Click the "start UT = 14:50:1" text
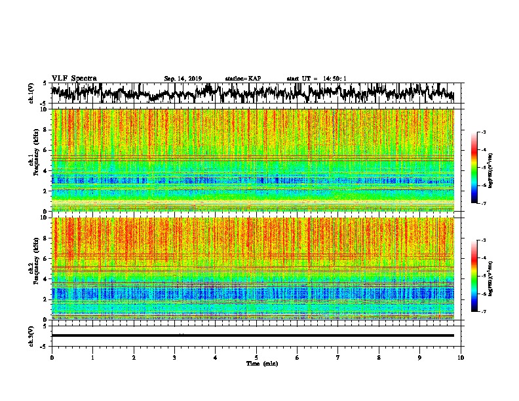This screenshot has height=401, width=519. click(x=317, y=79)
